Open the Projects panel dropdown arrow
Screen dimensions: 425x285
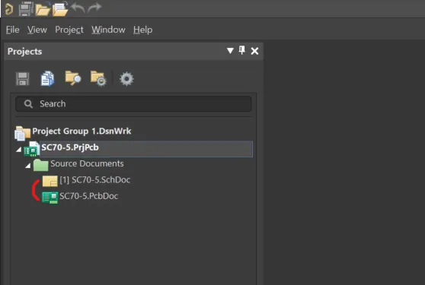pyautogui.click(x=230, y=51)
